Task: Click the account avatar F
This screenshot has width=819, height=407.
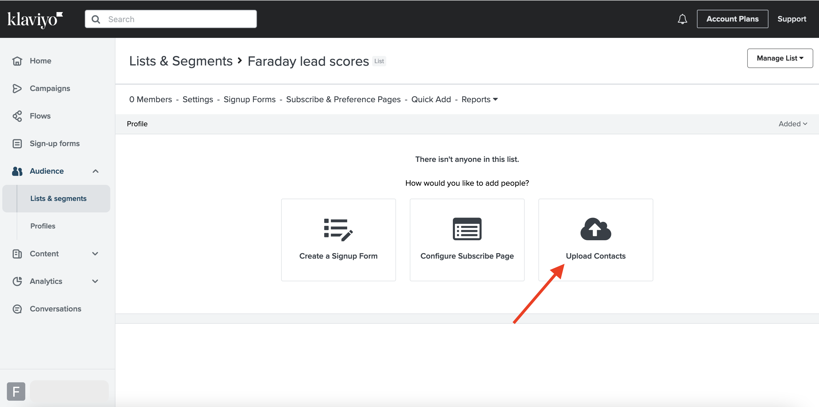Action: tap(16, 391)
